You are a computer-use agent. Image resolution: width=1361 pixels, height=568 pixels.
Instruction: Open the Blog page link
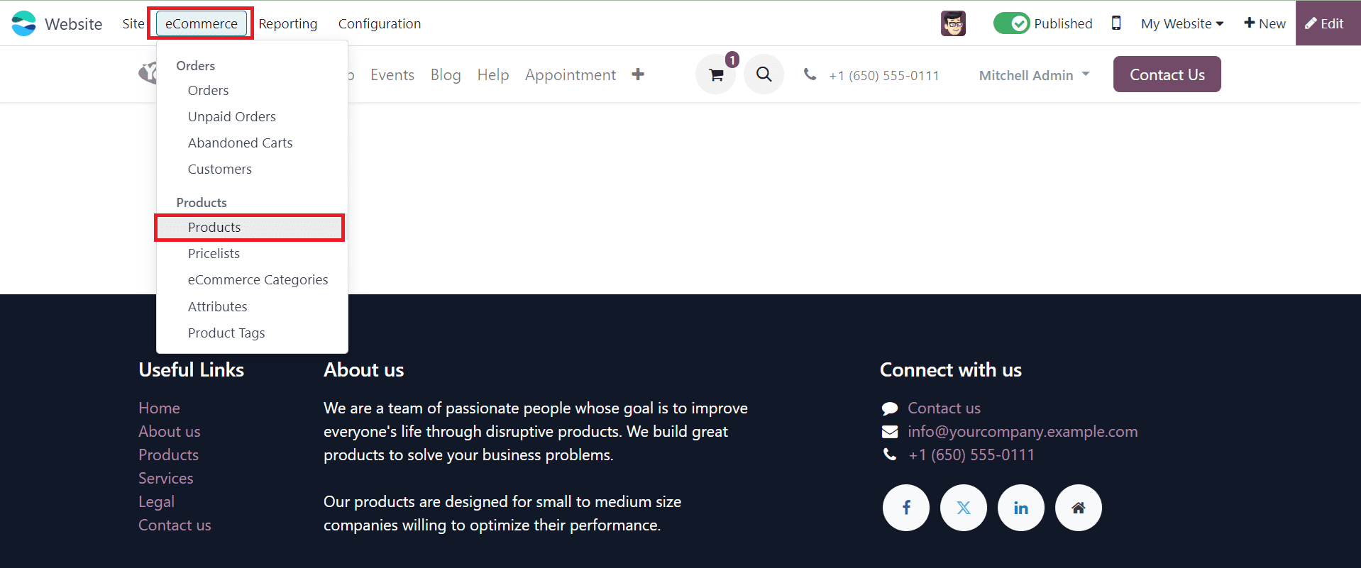coord(446,75)
